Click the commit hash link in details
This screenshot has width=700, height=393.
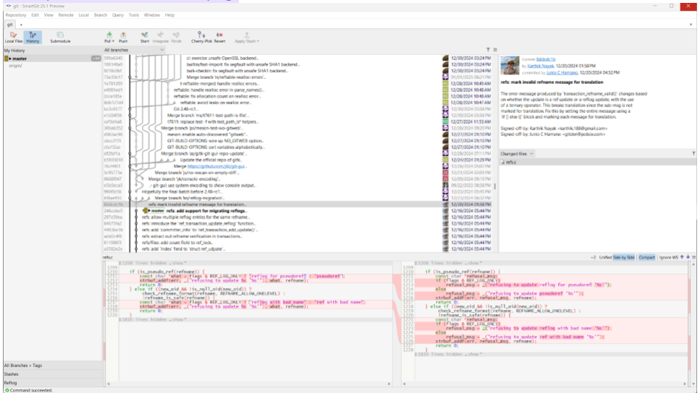pos(546,59)
